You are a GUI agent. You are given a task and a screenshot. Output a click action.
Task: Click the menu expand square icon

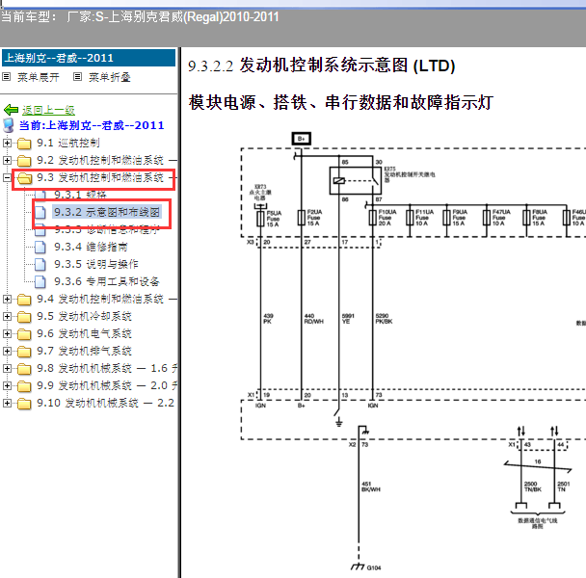point(7,77)
